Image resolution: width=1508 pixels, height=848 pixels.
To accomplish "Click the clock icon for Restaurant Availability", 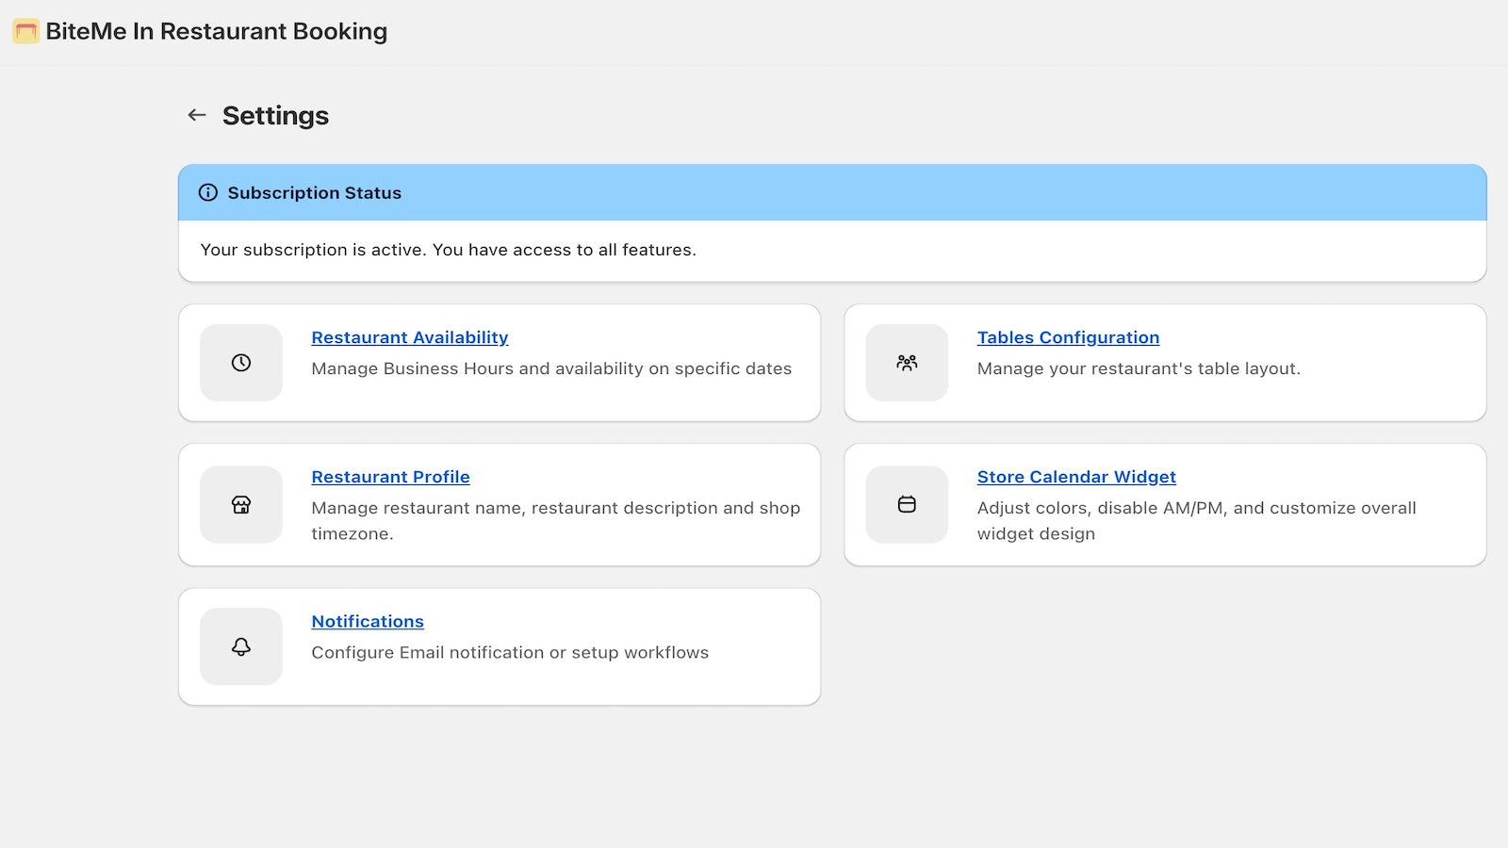I will pyautogui.click(x=241, y=363).
